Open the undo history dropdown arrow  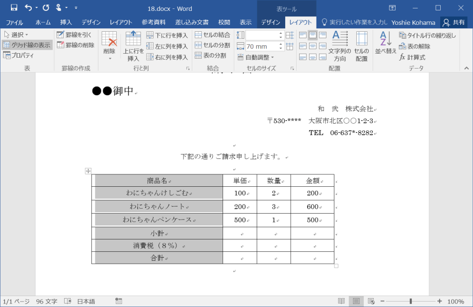pos(36,8)
